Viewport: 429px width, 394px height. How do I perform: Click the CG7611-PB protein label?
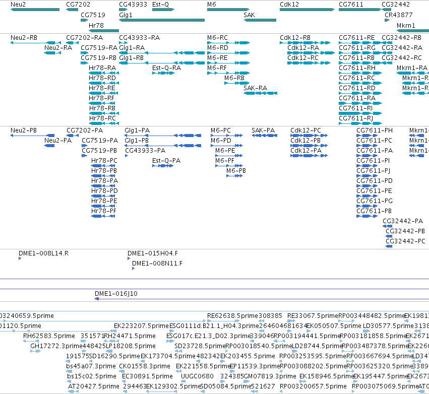pyautogui.click(x=374, y=211)
